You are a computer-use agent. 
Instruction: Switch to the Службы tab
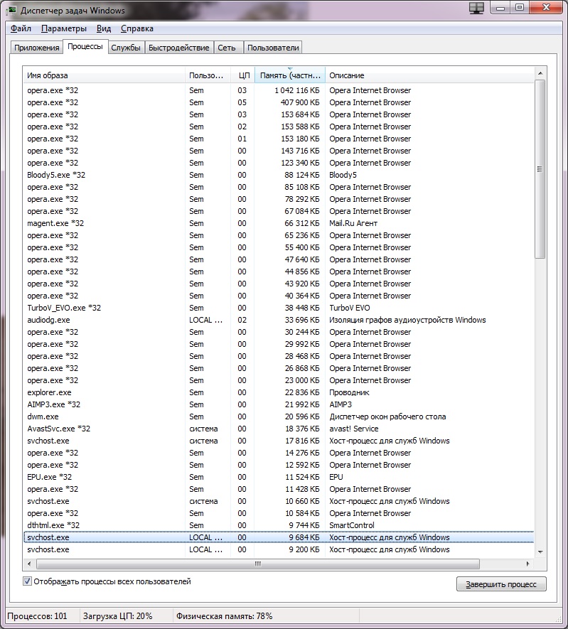[x=126, y=48]
